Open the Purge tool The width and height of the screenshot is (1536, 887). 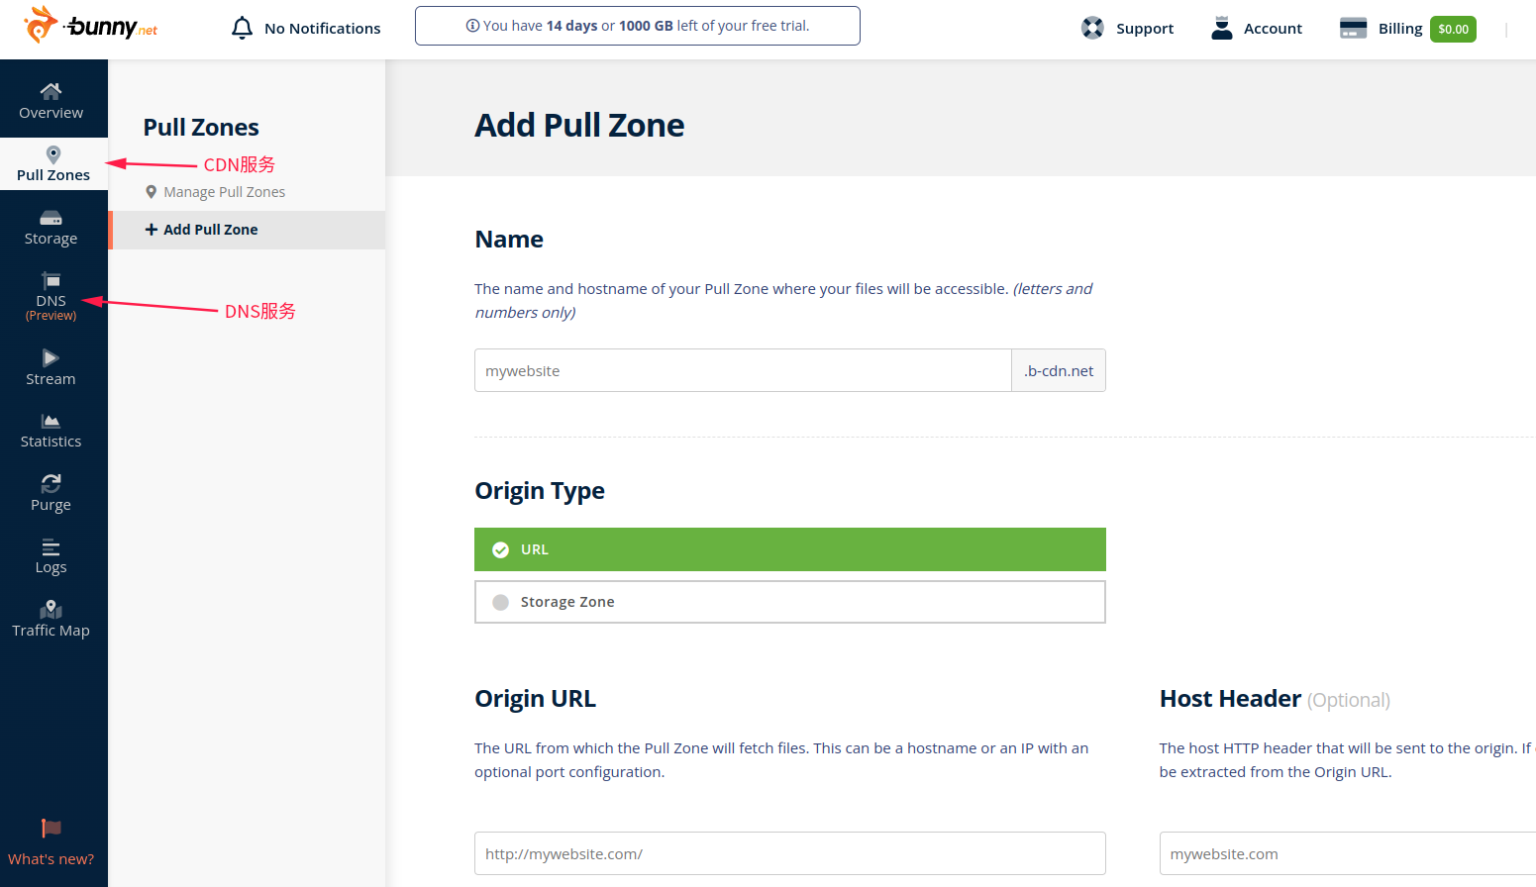[51, 493]
